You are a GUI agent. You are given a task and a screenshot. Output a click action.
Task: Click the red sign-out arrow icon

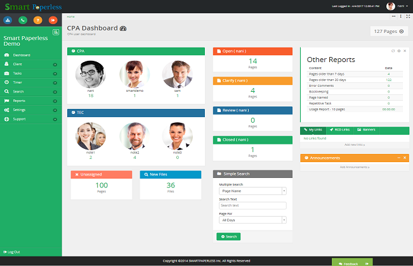coord(53,20)
